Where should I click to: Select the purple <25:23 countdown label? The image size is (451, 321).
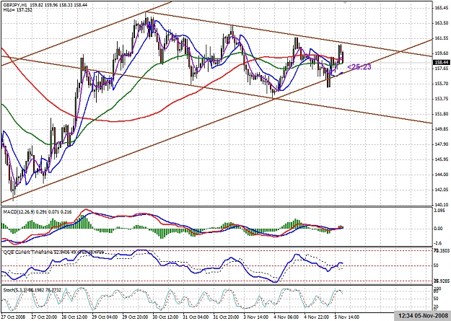(x=359, y=67)
